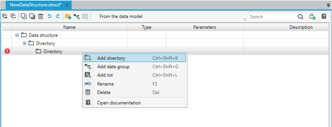Click the lock with green check icon

click(312, 16)
